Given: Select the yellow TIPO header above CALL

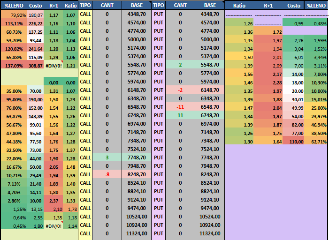Looking at the screenshot, I should pos(85,5).
